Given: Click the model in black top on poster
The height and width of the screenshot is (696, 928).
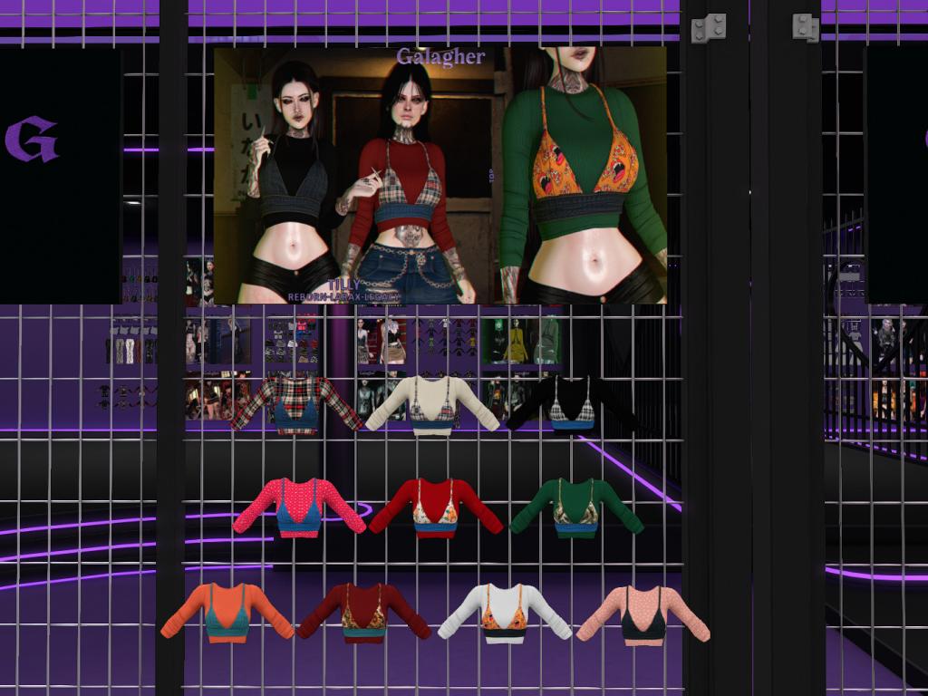Looking at the screenshot, I should [288, 181].
